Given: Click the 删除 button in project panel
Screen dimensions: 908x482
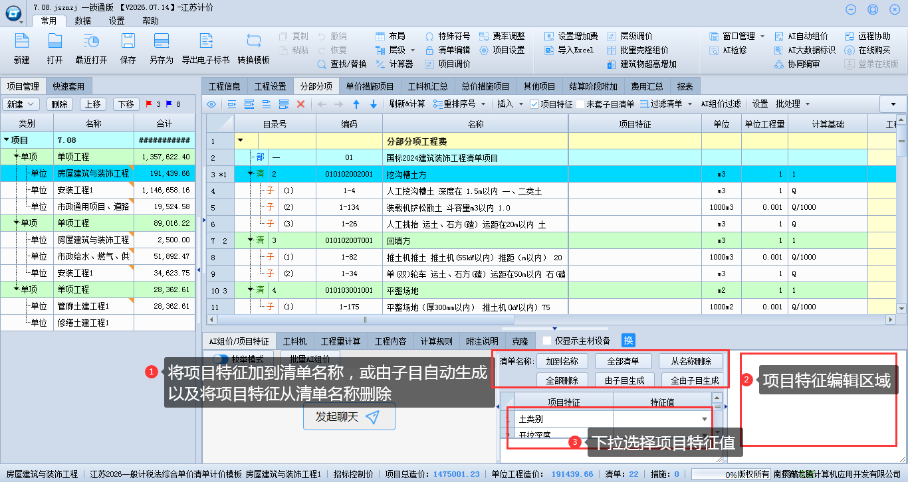Looking at the screenshot, I should [60, 104].
